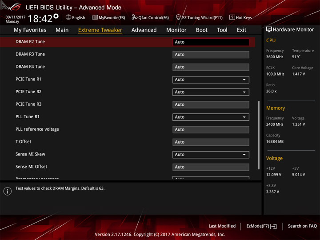This screenshot has width=320, height=240.
Task: Select the Sense MI Offset label
Action: point(31,167)
